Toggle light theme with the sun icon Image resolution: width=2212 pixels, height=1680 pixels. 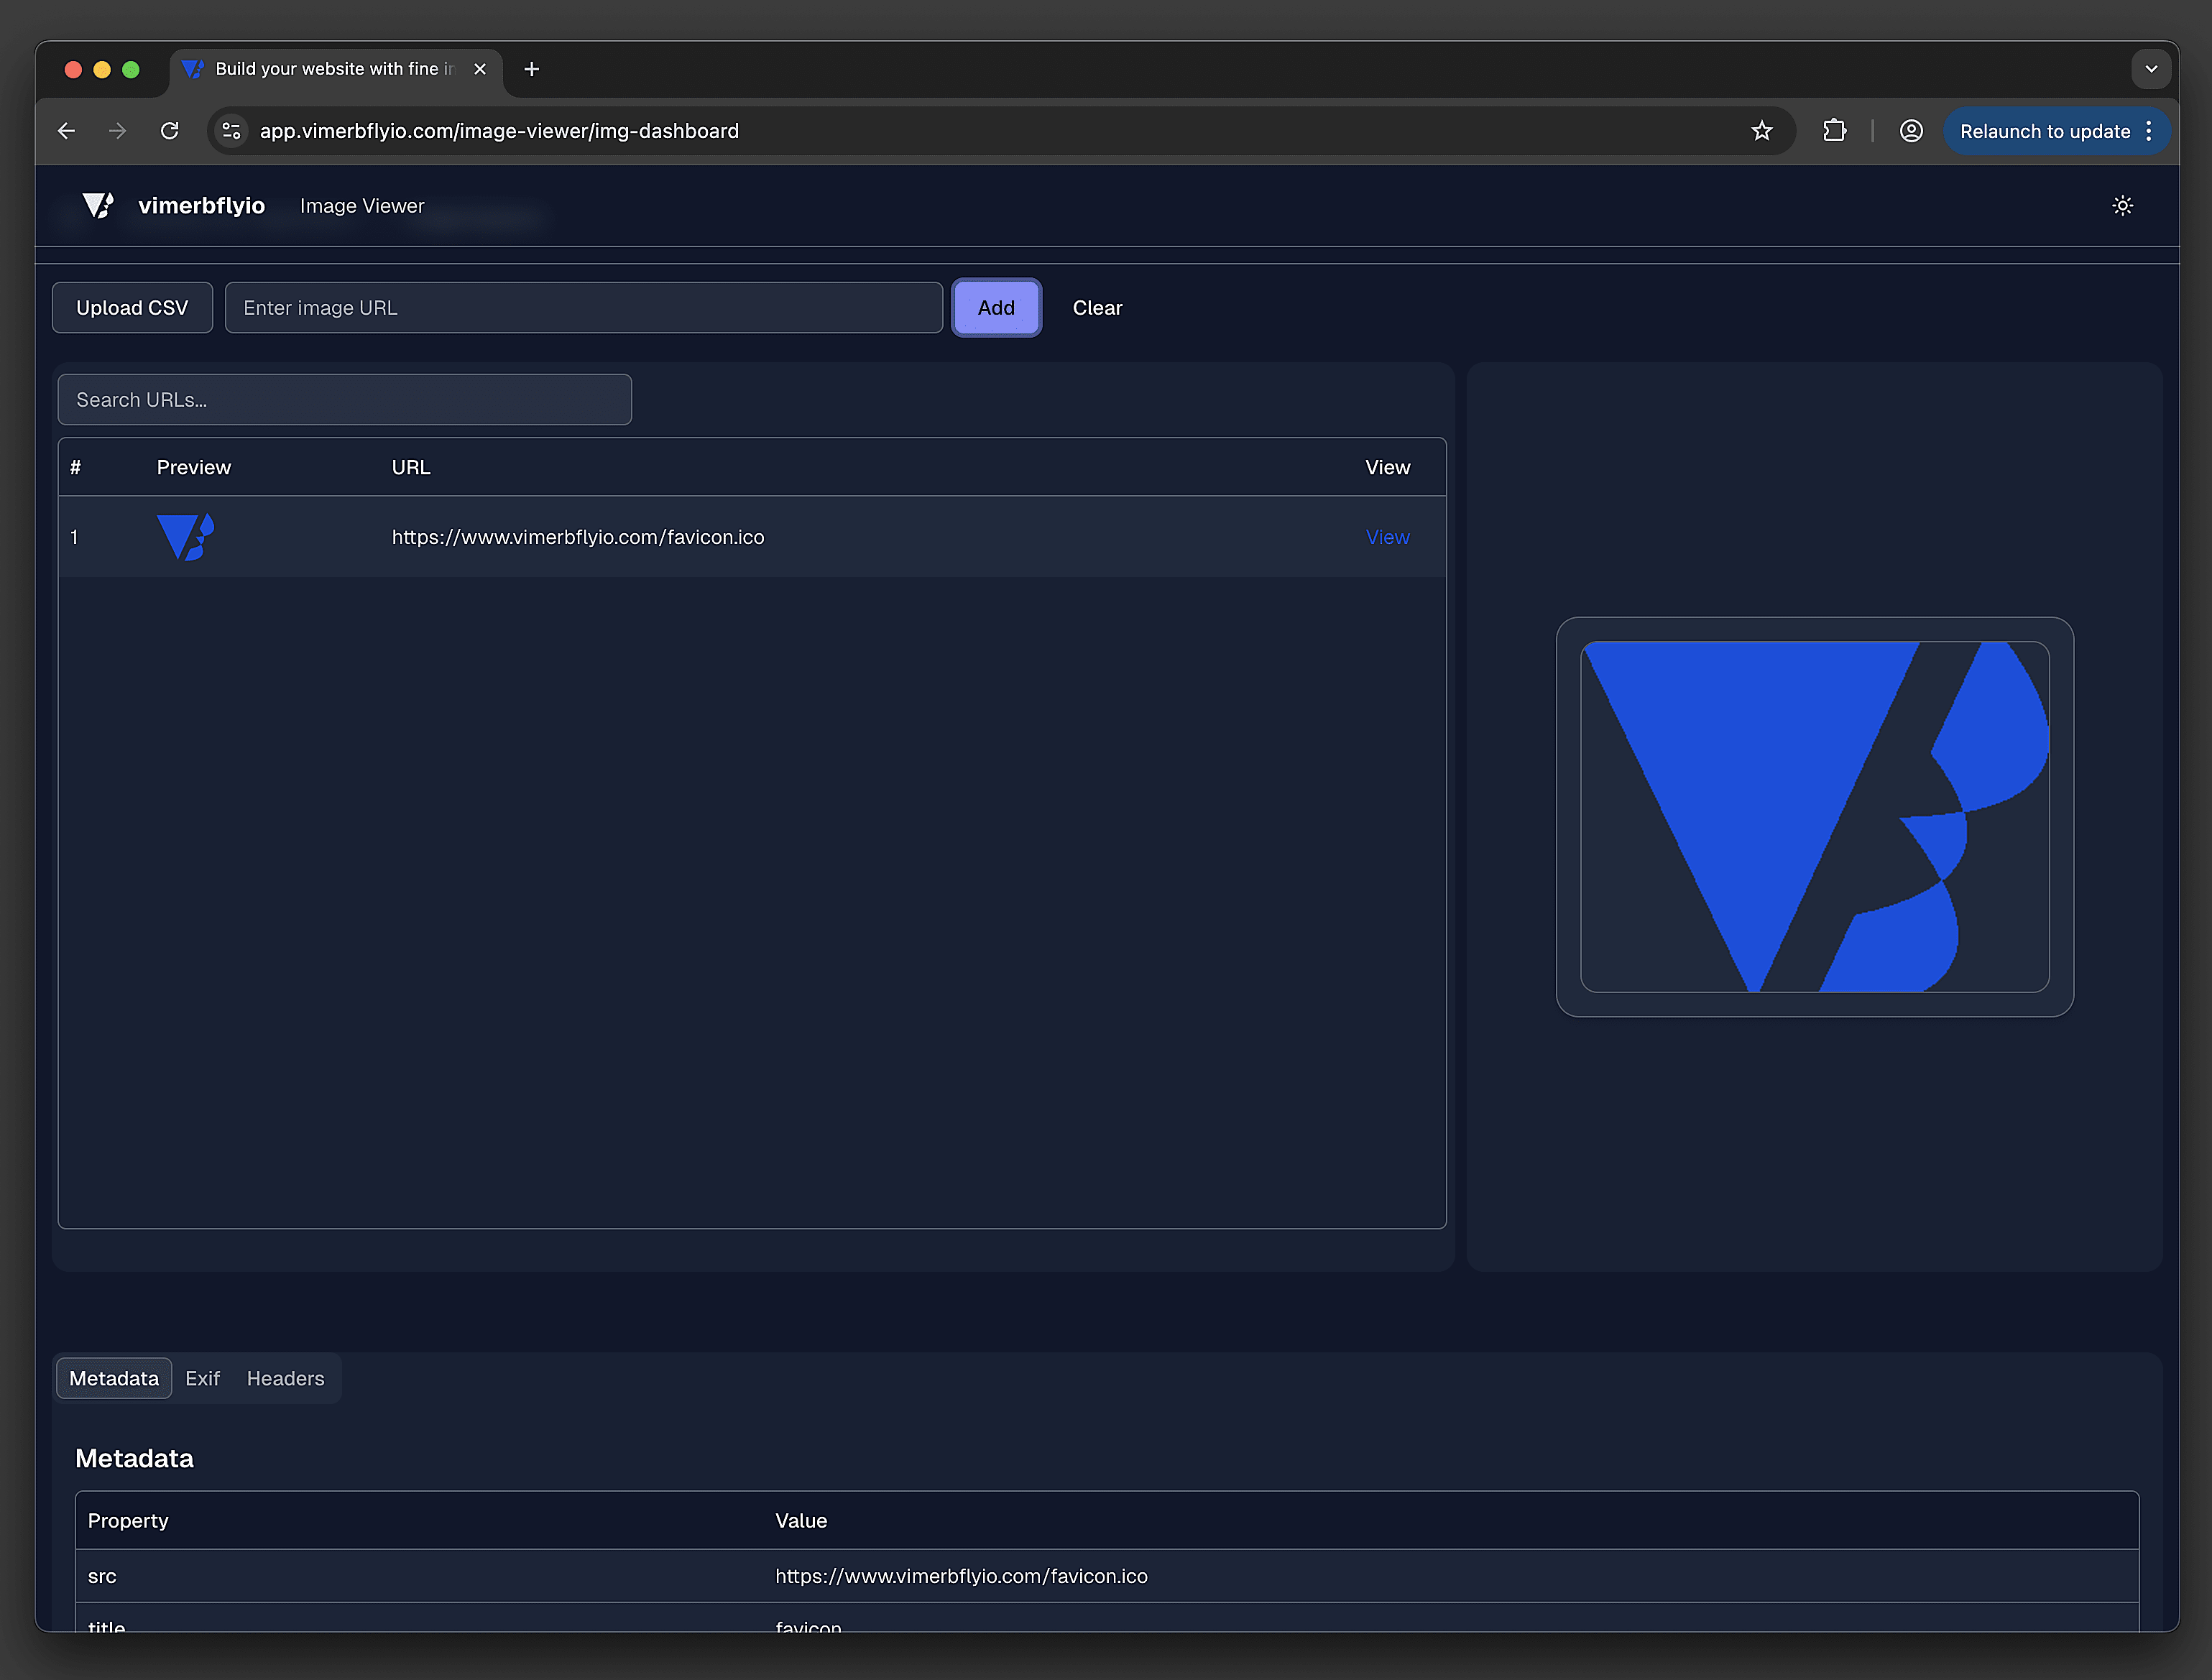tap(2122, 205)
